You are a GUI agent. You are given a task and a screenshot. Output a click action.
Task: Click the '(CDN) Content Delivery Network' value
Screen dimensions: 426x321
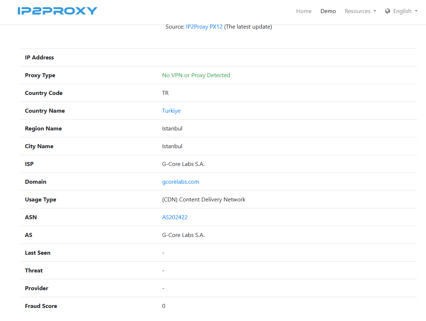204,200
